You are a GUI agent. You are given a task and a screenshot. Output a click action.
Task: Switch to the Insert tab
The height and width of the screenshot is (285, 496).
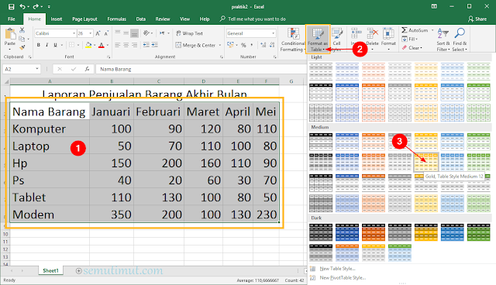click(57, 19)
